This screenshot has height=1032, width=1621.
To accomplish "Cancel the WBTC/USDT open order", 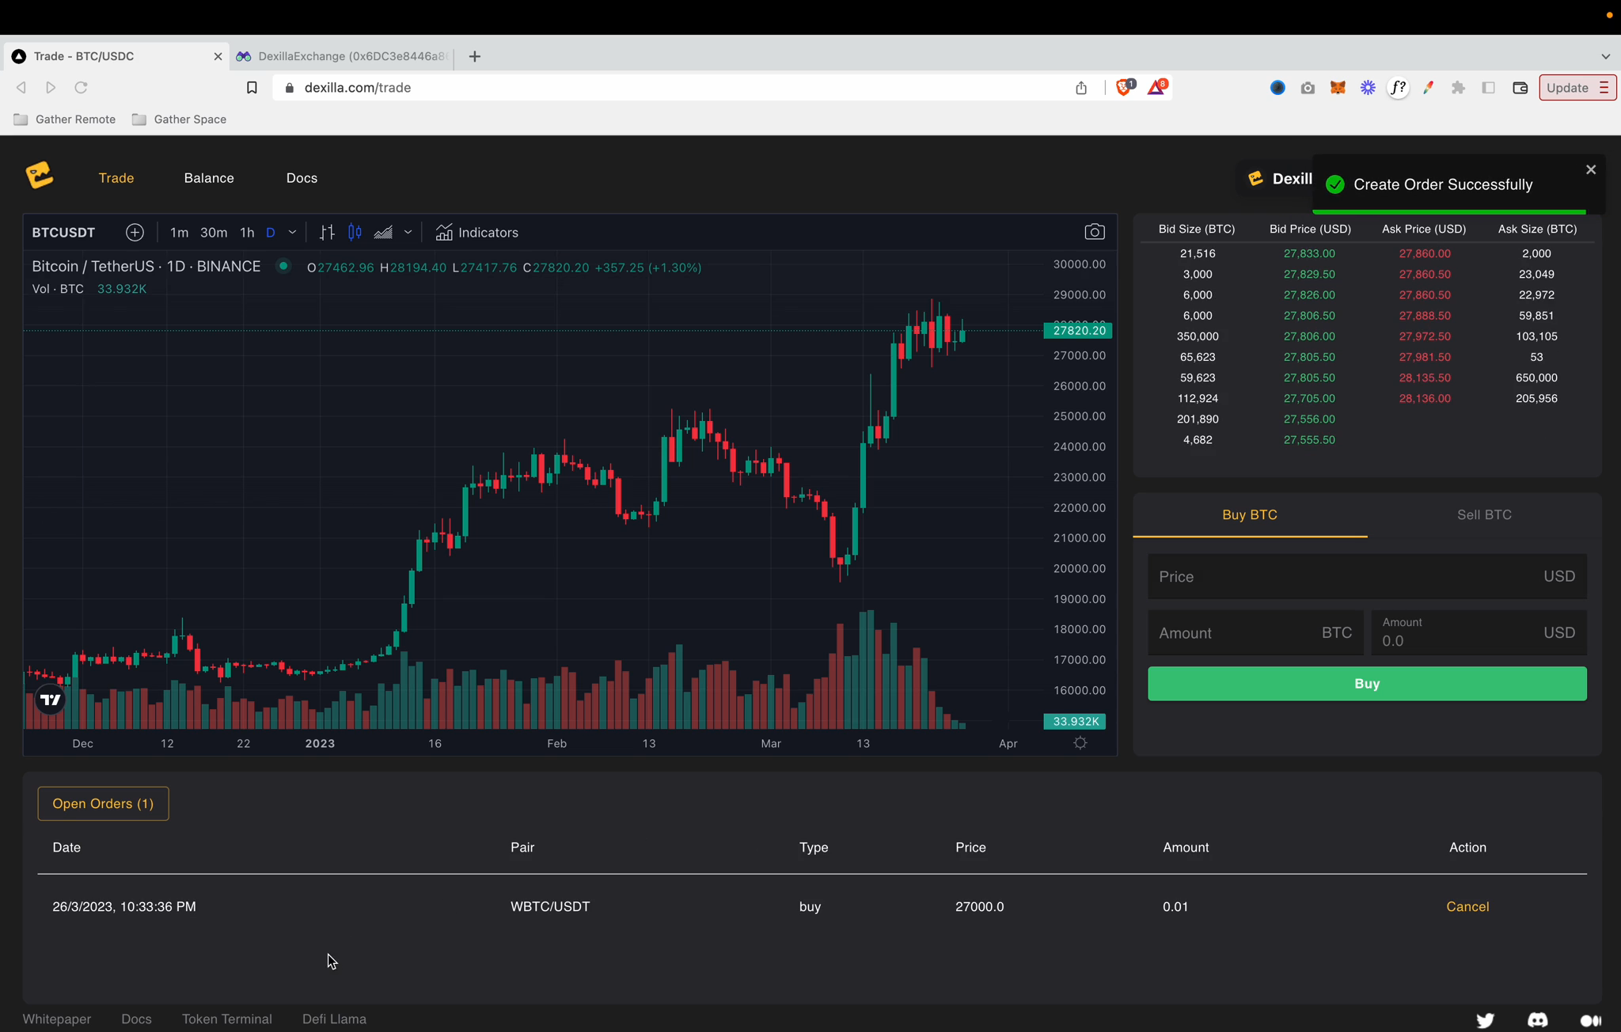I will 1467,906.
